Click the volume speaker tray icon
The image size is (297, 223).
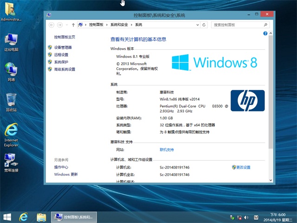pyautogui.click(x=246, y=217)
